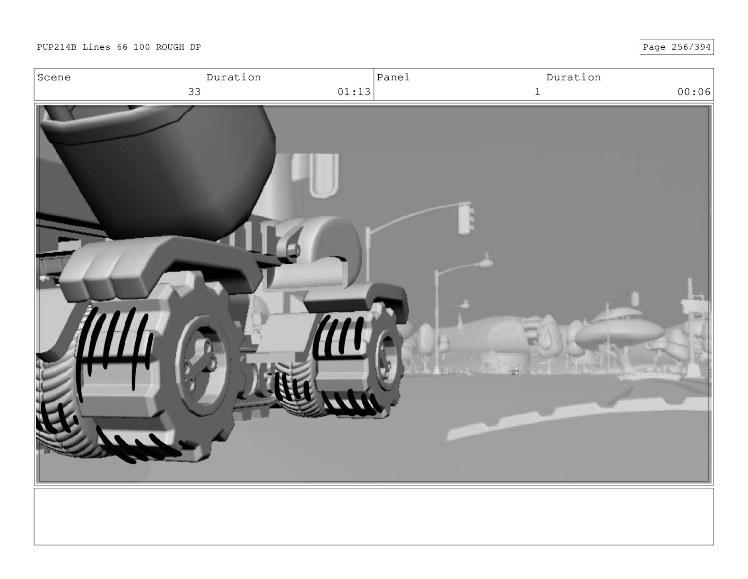Viewport: 748px width, 579px height.
Task: Select the scene number '33'
Action: point(194,92)
